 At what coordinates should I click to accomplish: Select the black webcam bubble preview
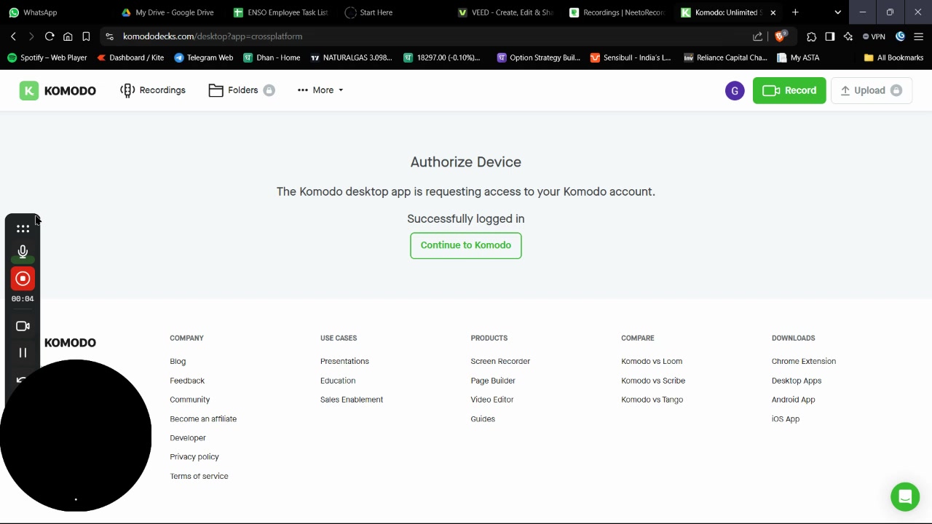76,435
